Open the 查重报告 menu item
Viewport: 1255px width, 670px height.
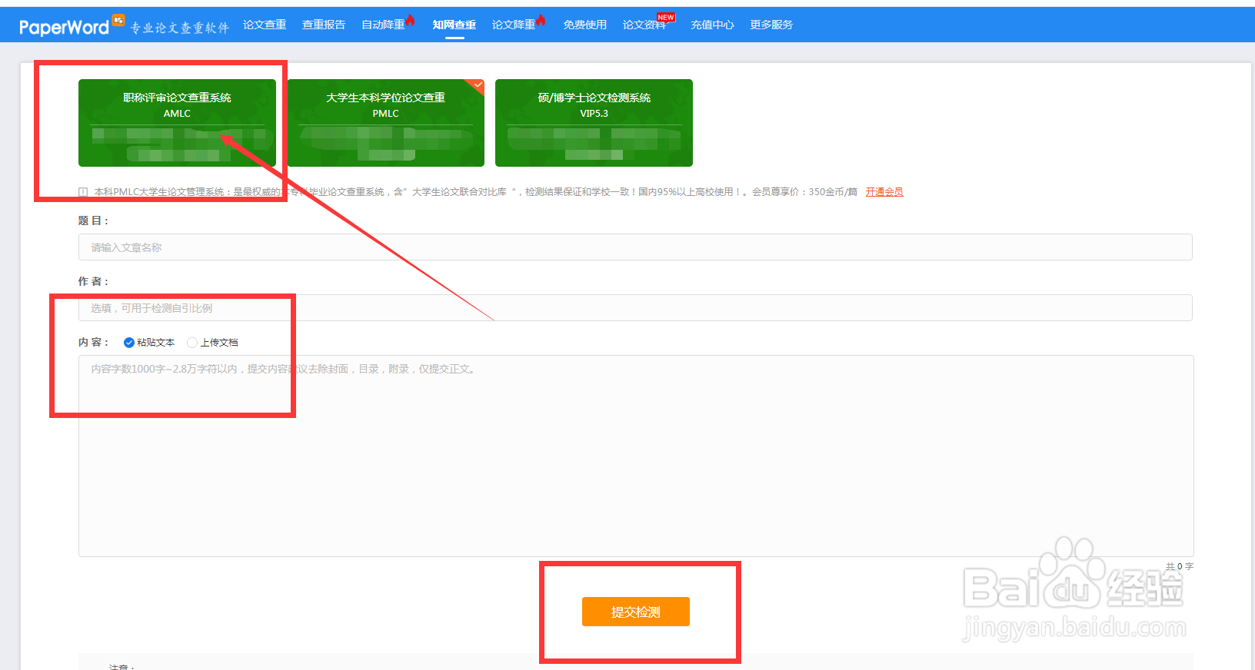pyautogui.click(x=324, y=25)
